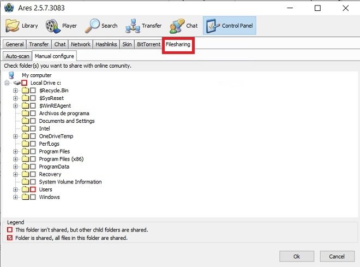This screenshot has height=267, width=360.
Task: Minimize the Ares window
Action: point(290,8)
